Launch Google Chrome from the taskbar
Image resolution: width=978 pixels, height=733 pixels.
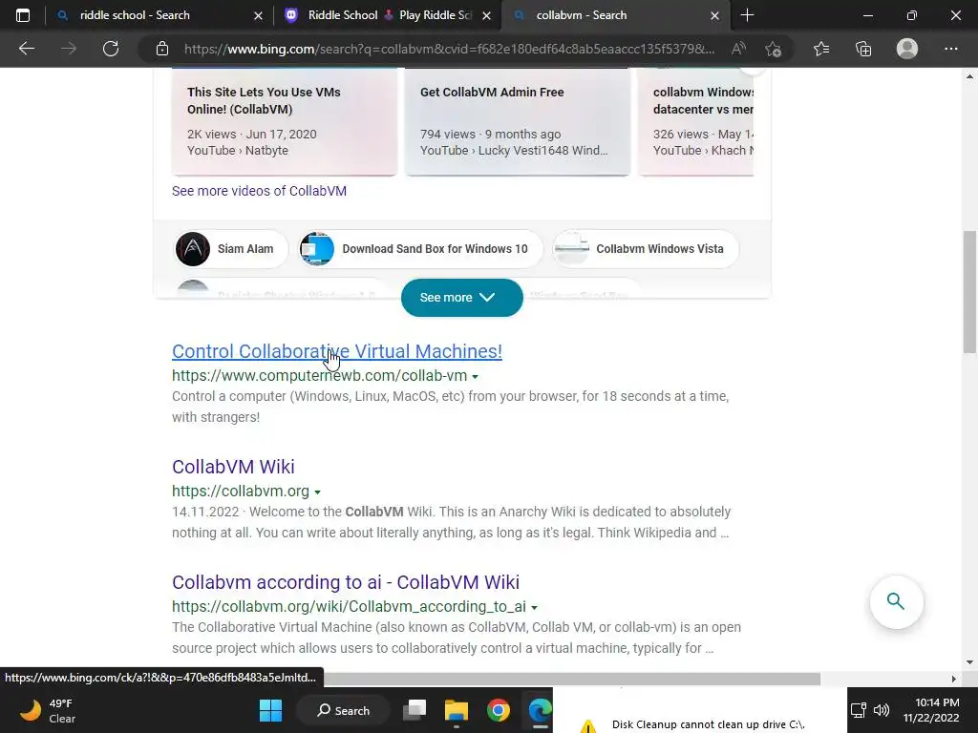[x=499, y=710]
